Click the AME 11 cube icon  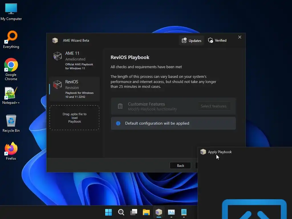point(57,56)
